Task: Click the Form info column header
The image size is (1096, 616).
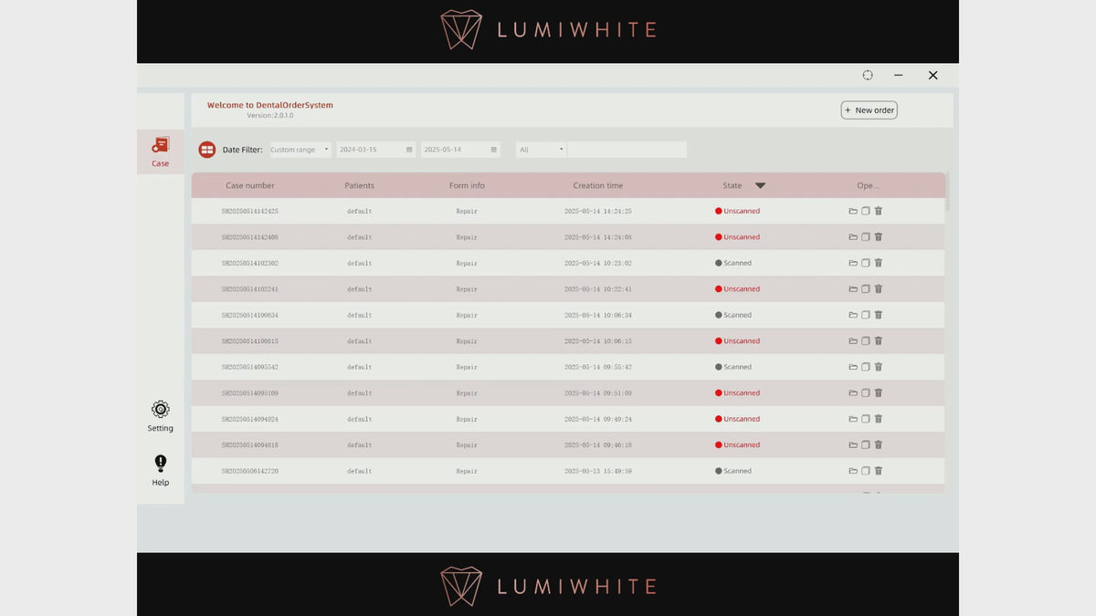Action: [467, 186]
